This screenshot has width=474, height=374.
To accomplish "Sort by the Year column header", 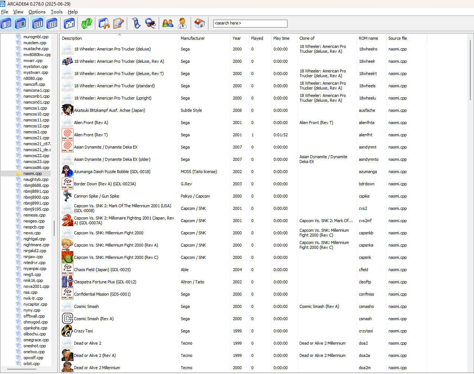I will pos(240,38).
